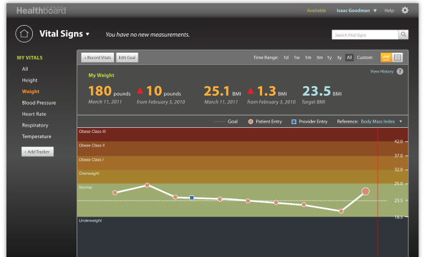Click the Record Vitals button
The image size is (425, 257).
97,58
